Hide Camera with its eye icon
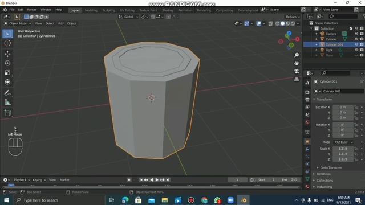The width and height of the screenshot is (365, 205). tap(356, 34)
